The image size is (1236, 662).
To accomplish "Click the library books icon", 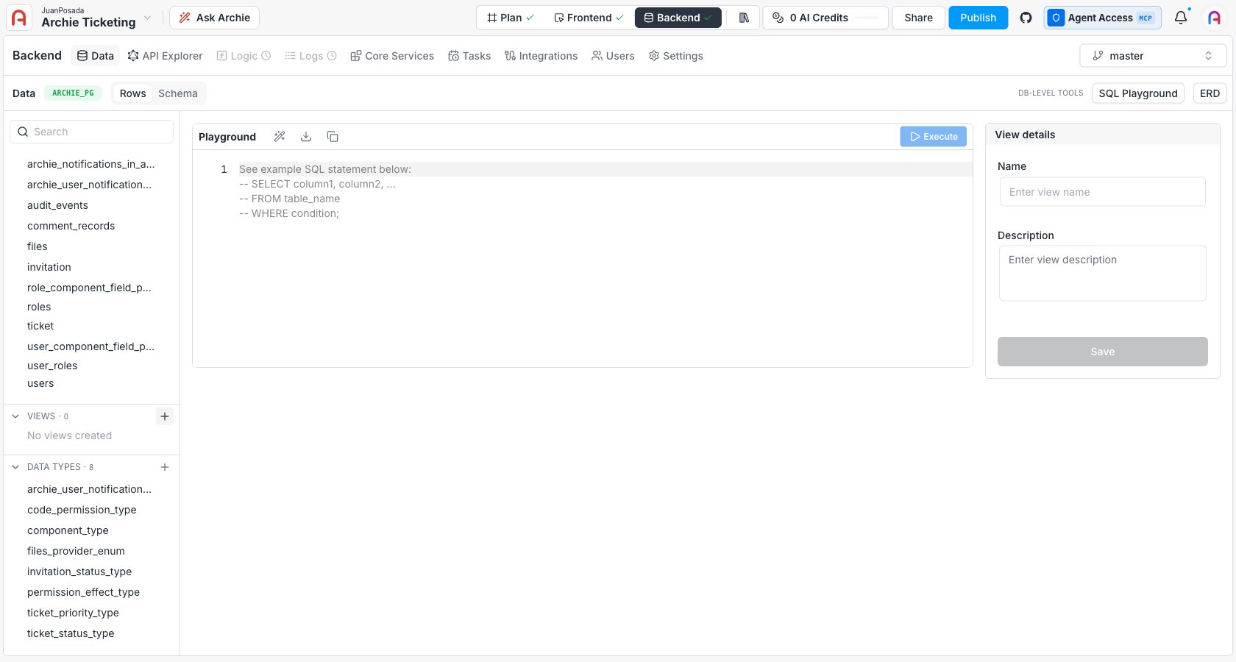I will click(x=744, y=18).
